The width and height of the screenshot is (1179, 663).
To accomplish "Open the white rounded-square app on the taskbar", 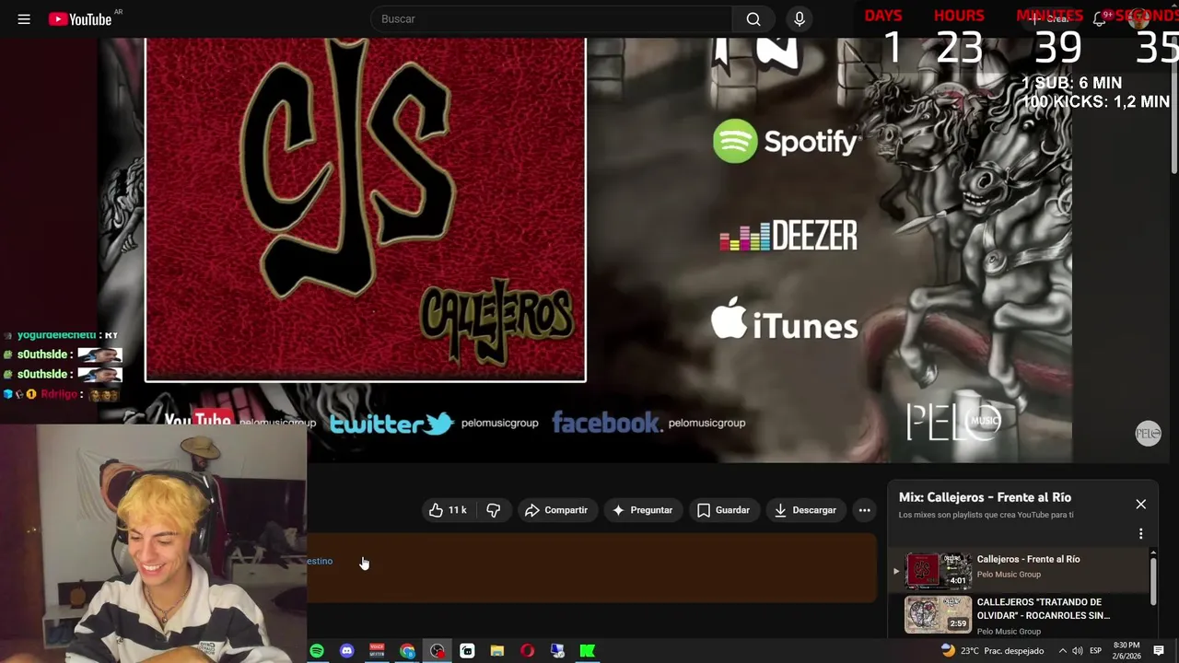I will 467,651.
